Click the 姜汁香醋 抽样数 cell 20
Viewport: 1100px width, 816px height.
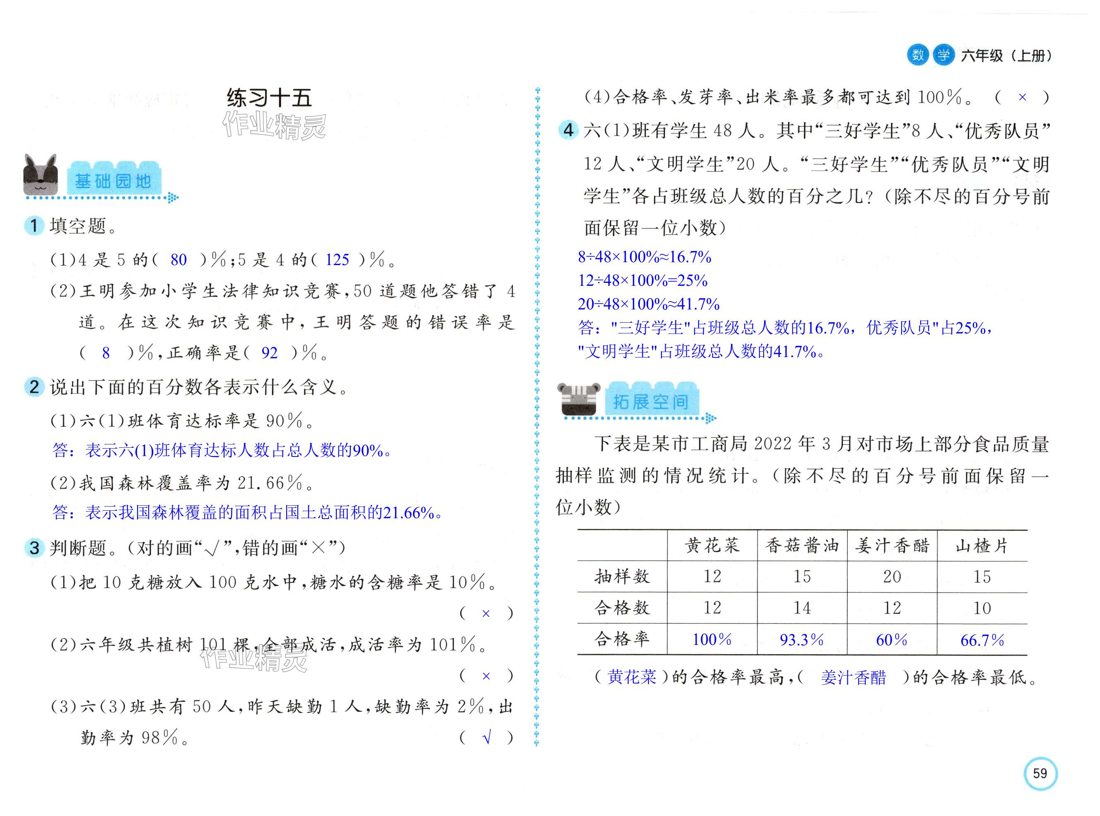(892, 577)
